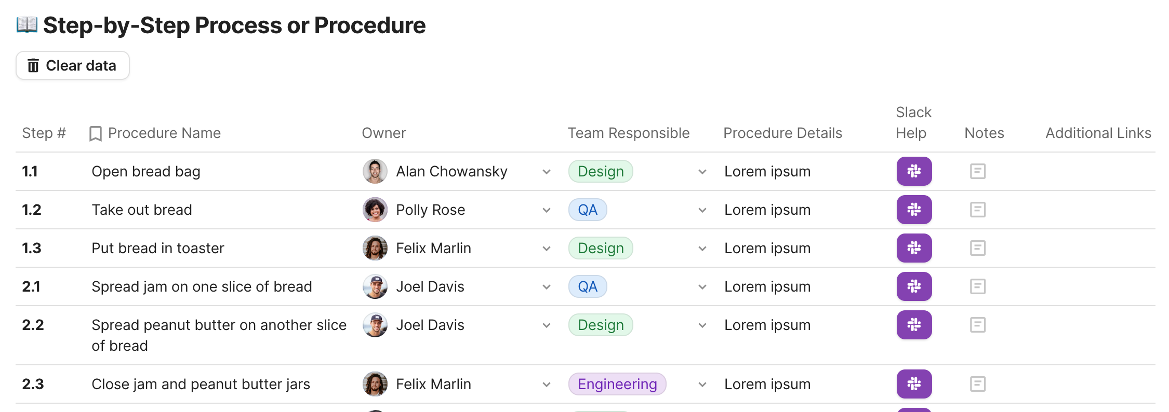Open Slack help for Take out bread

[x=914, y=210]
